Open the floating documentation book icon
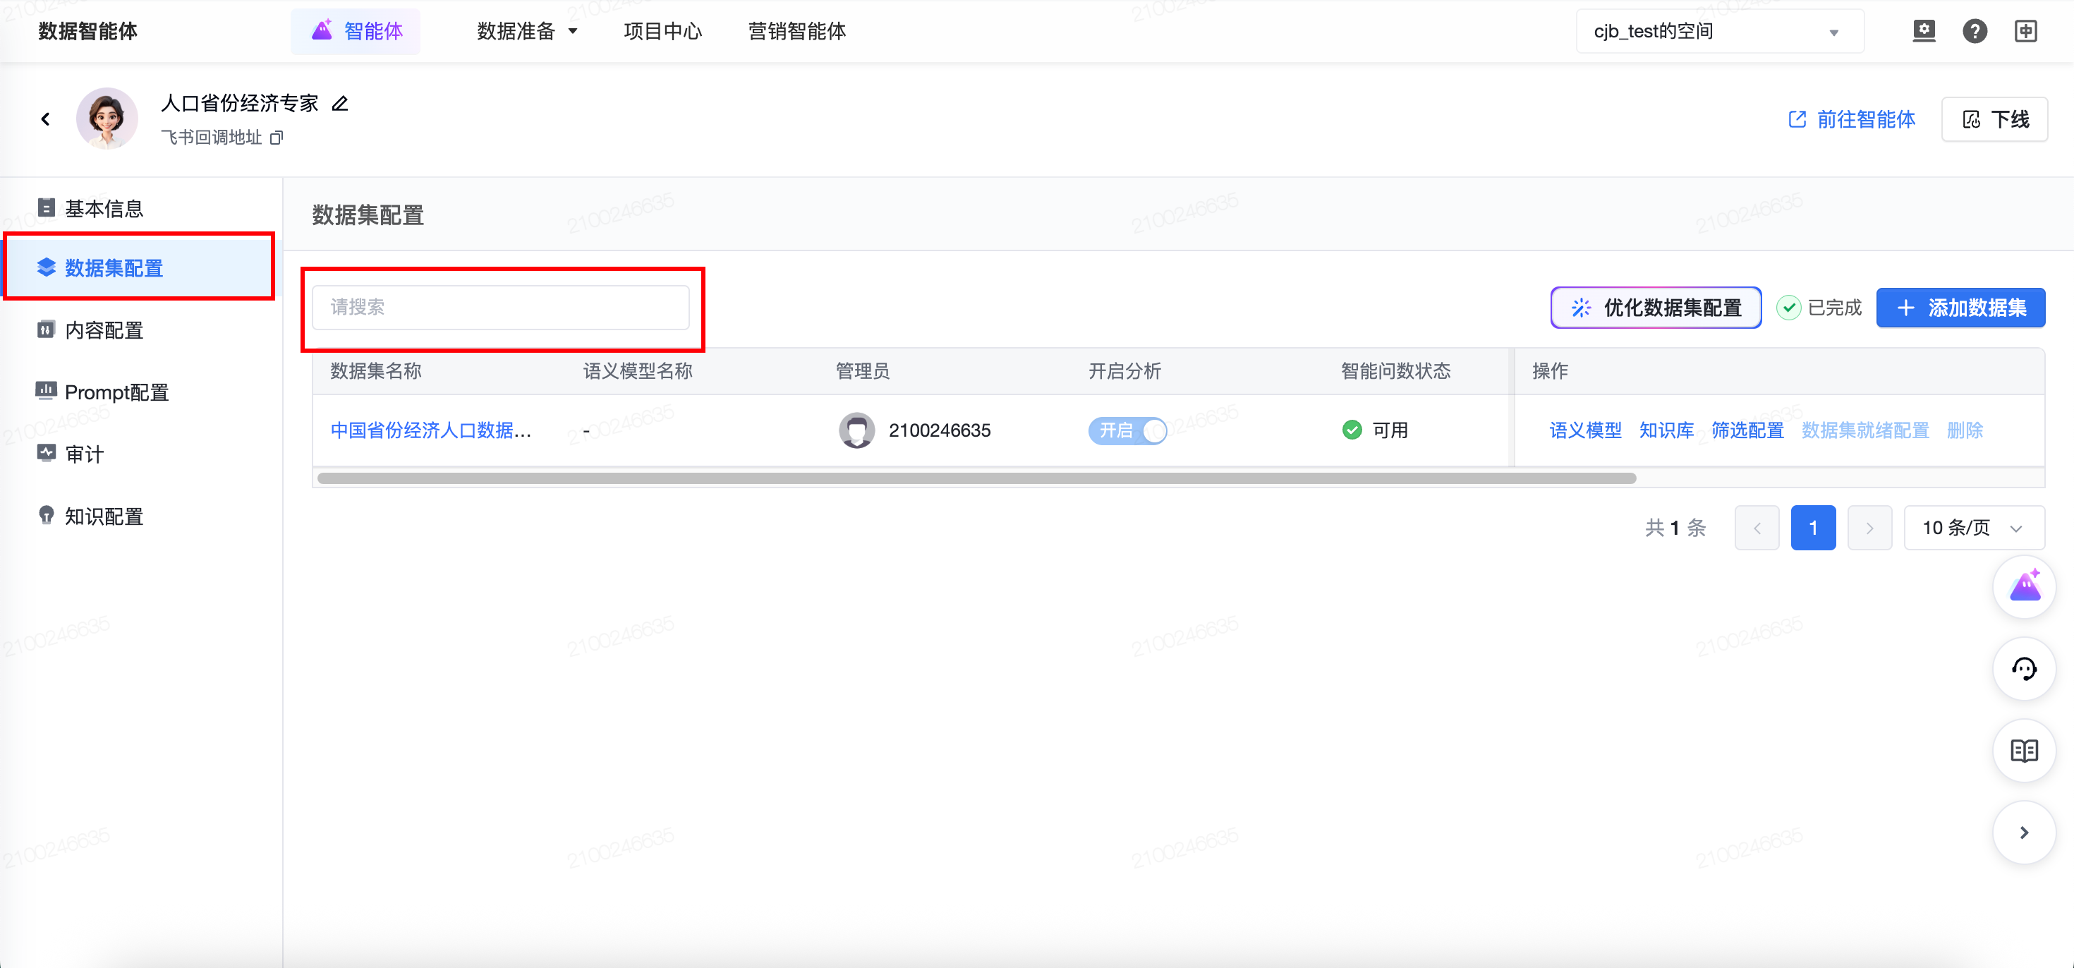 pyautogui.click(x=2023, y=751)
